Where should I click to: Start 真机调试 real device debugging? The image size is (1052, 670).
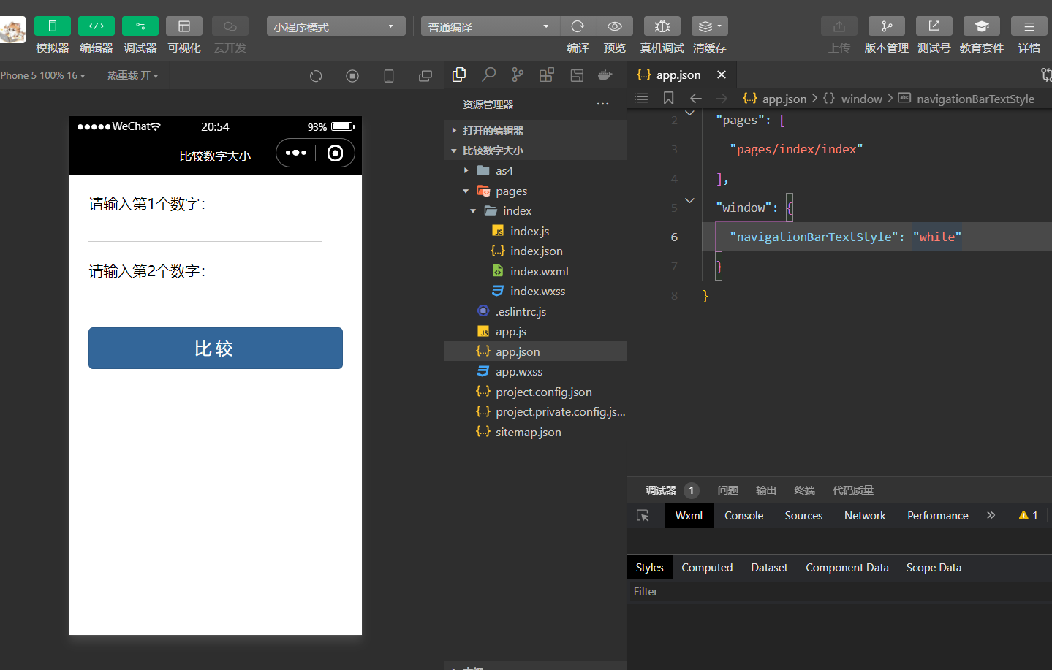pyautogui.click(x=662, y=26)
